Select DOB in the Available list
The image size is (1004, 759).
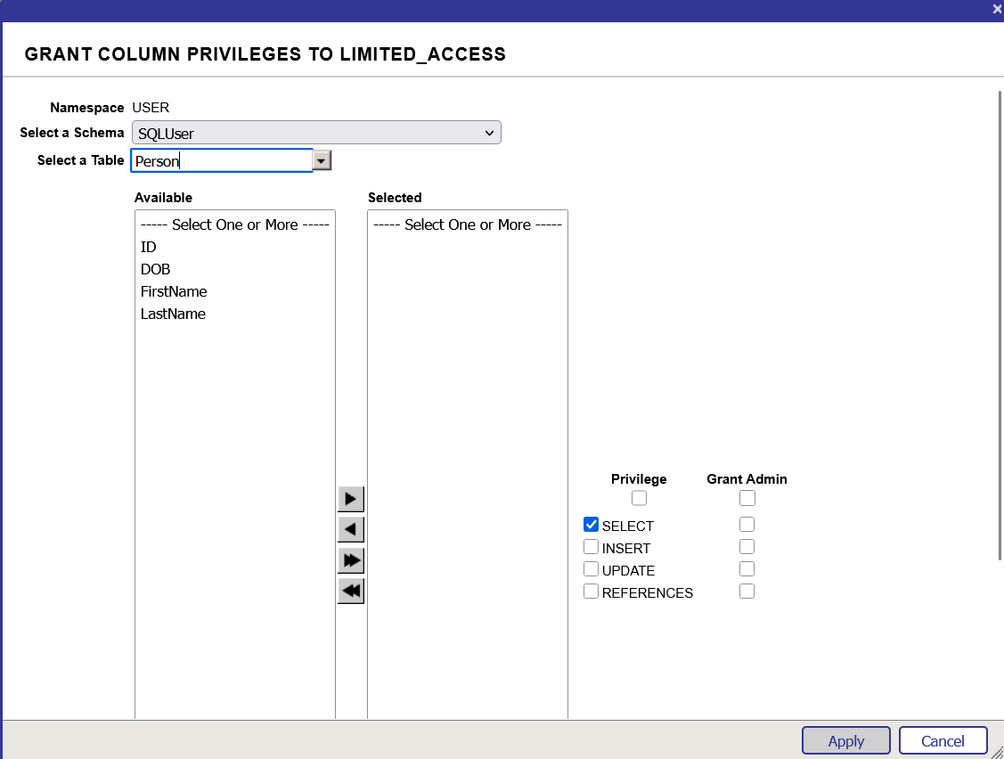point(155,269)
